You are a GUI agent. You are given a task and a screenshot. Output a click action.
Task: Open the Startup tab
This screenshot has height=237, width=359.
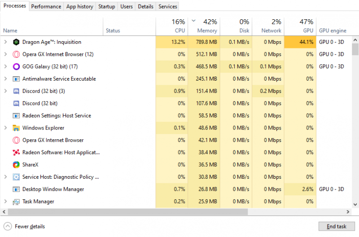tap(106, 6)
